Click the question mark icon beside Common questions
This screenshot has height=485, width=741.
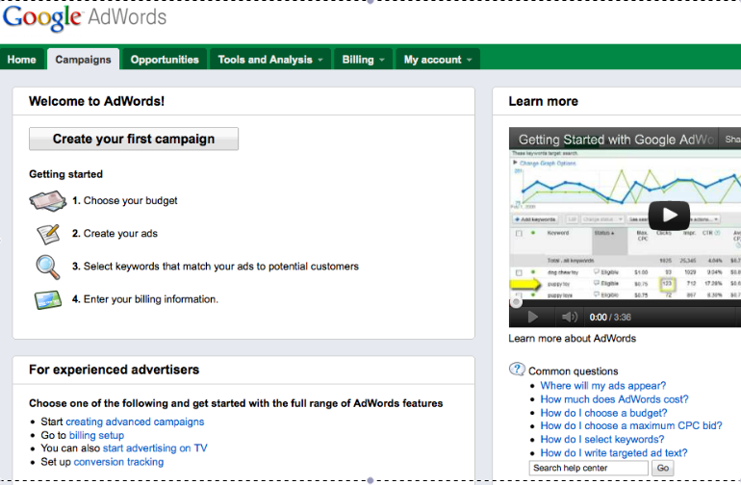tap(517, 370)
